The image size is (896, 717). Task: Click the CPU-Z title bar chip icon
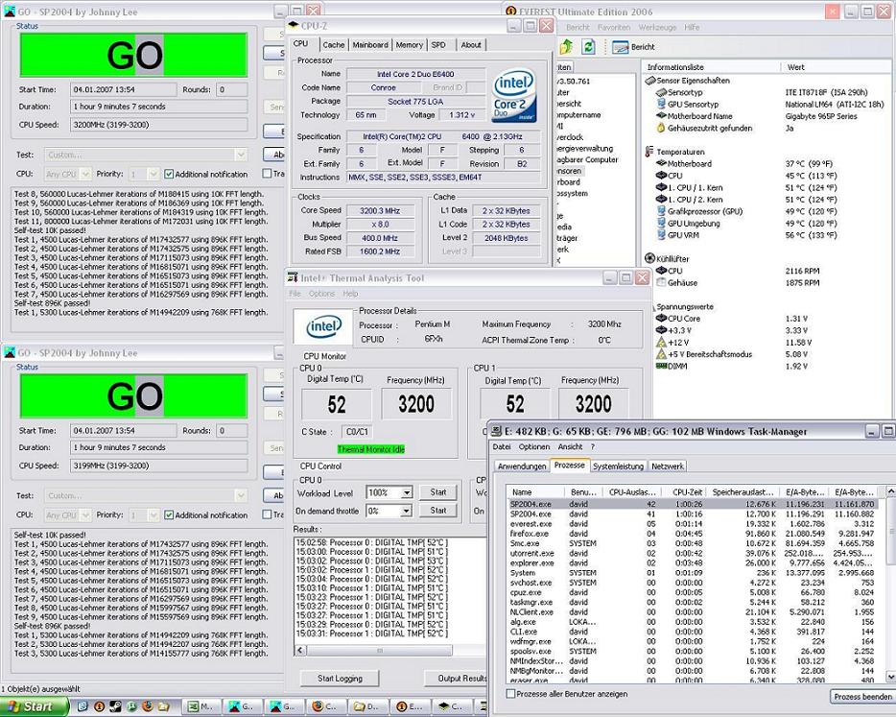coord(294,26)
